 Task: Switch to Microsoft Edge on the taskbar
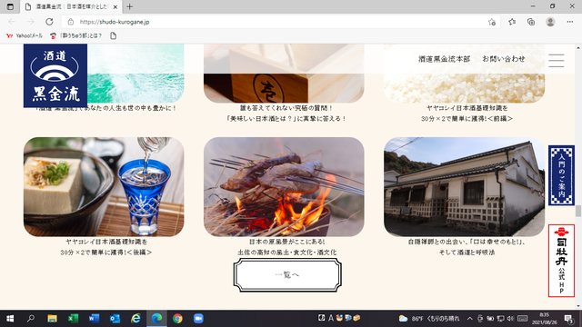coord(156,319)
